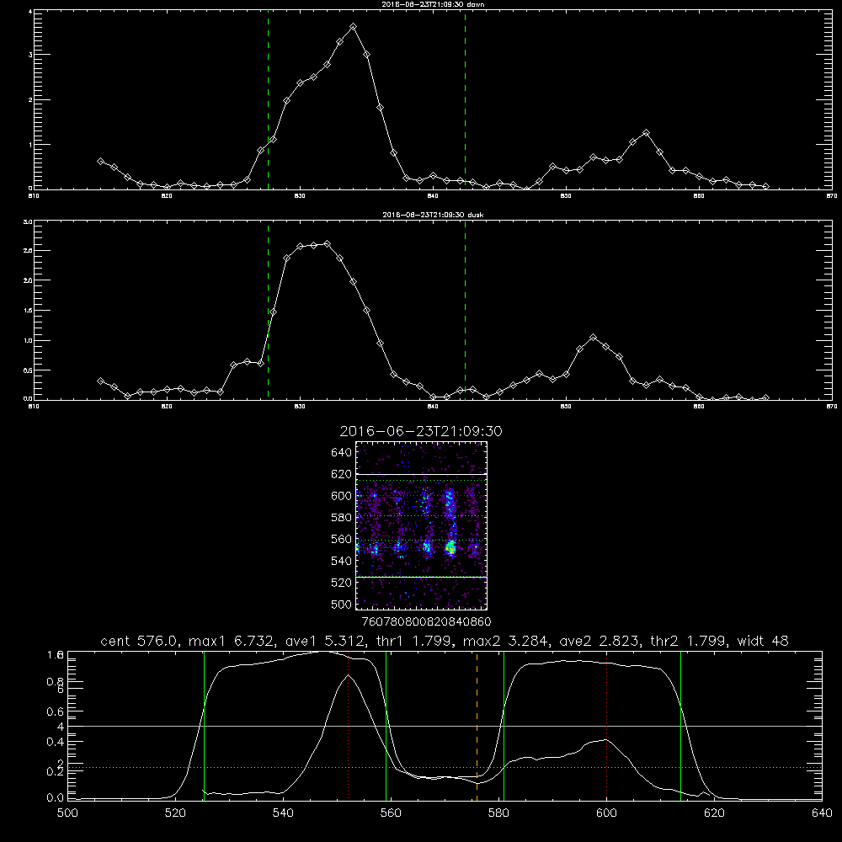Click the '580' label on the spectral image y-axis
842x842 pixels.
[342, 518]
